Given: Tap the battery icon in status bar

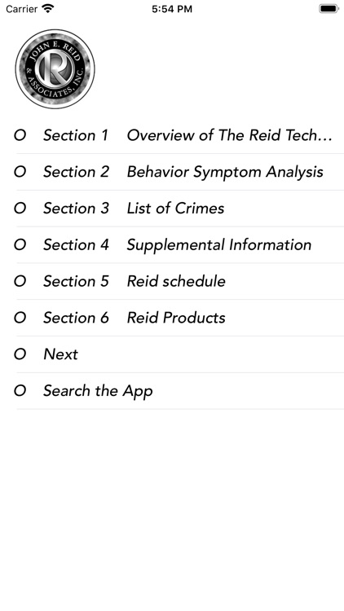Looking at the screenshot, I should [x=329, y=8].
